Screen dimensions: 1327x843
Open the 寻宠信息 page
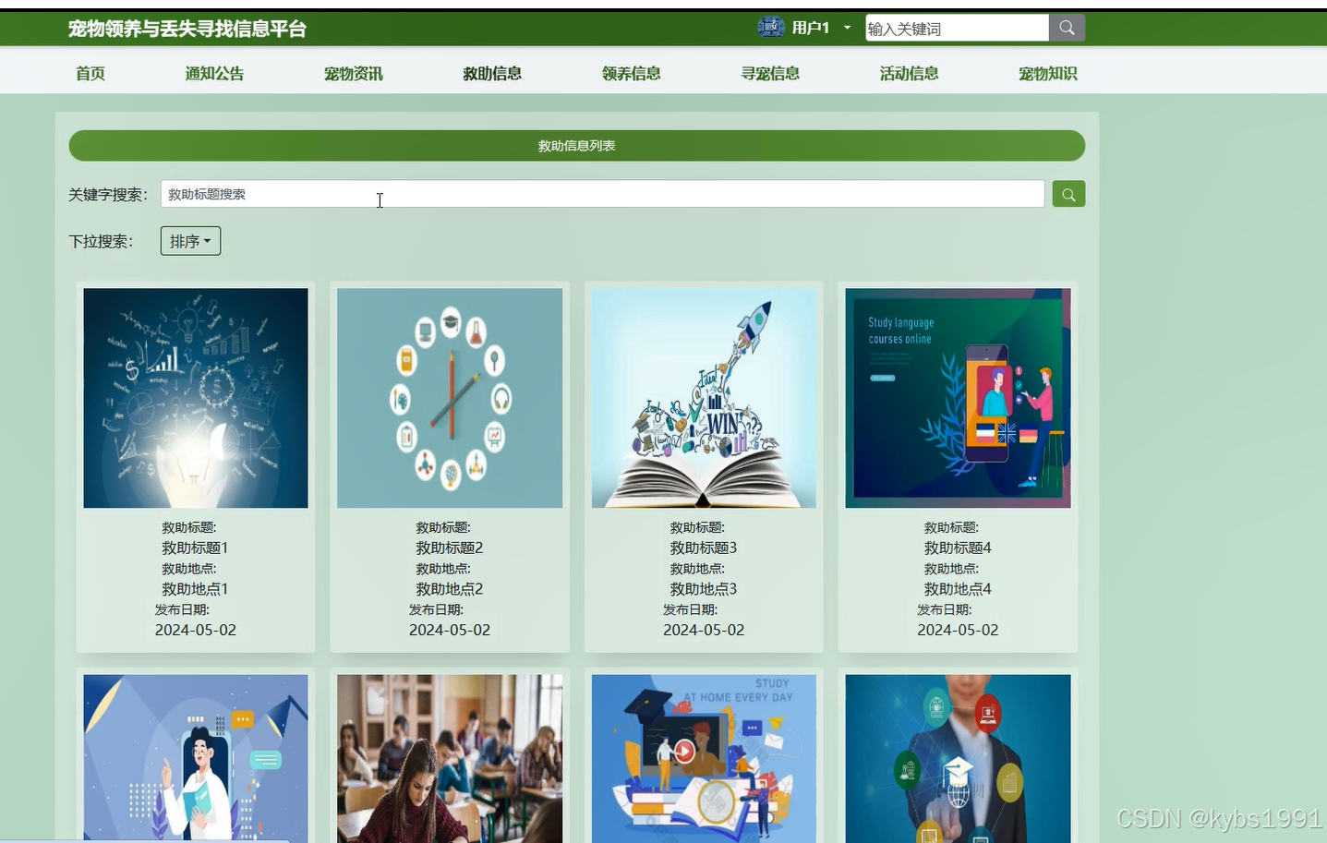(770, 73)
